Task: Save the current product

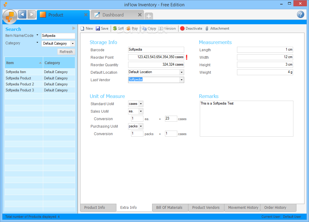Action: [102, 28]
